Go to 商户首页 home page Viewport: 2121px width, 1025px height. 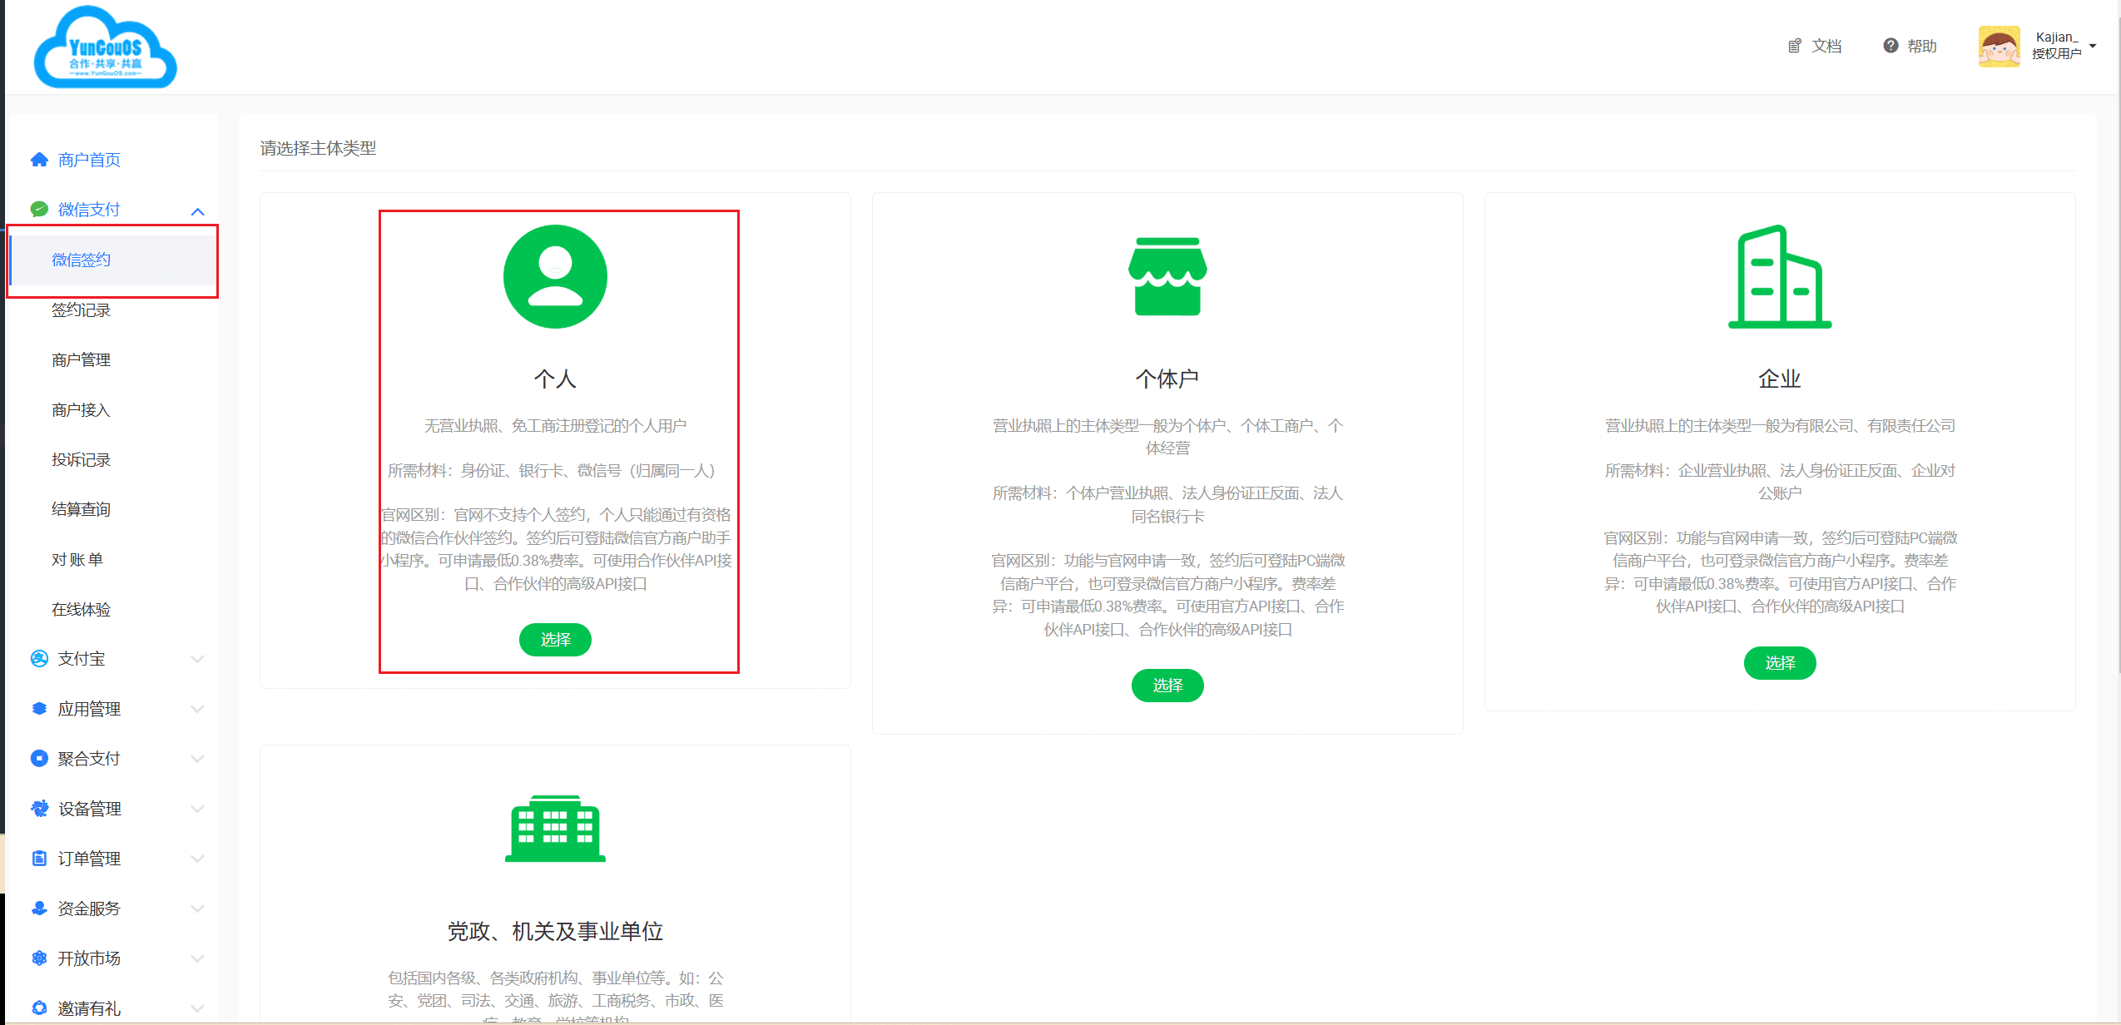89,160
